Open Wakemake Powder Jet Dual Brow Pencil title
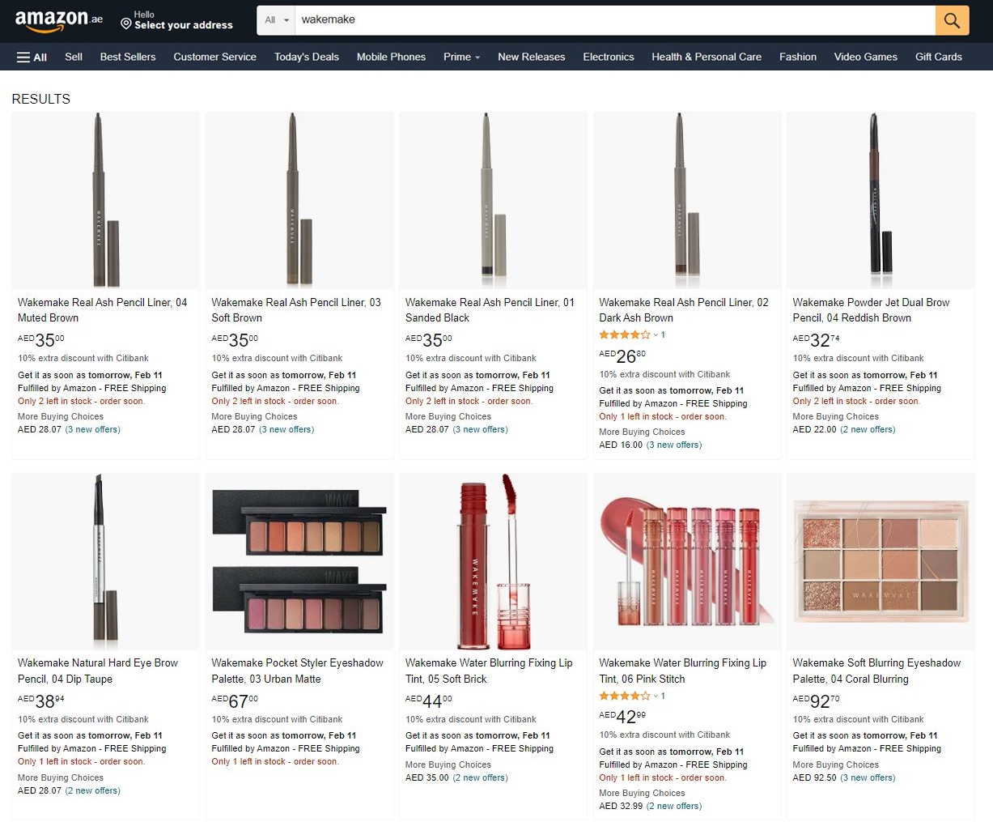 point(871,309)
